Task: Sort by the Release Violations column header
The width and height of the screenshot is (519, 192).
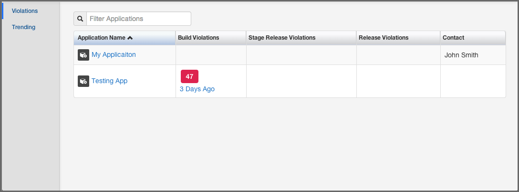Action: [398, 38]
